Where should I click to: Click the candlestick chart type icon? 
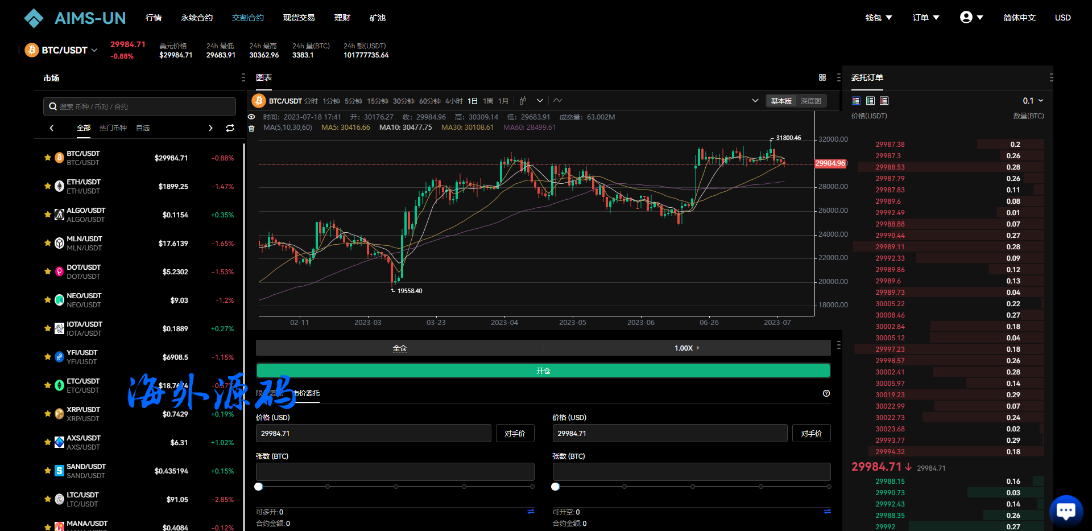(523, 101)
